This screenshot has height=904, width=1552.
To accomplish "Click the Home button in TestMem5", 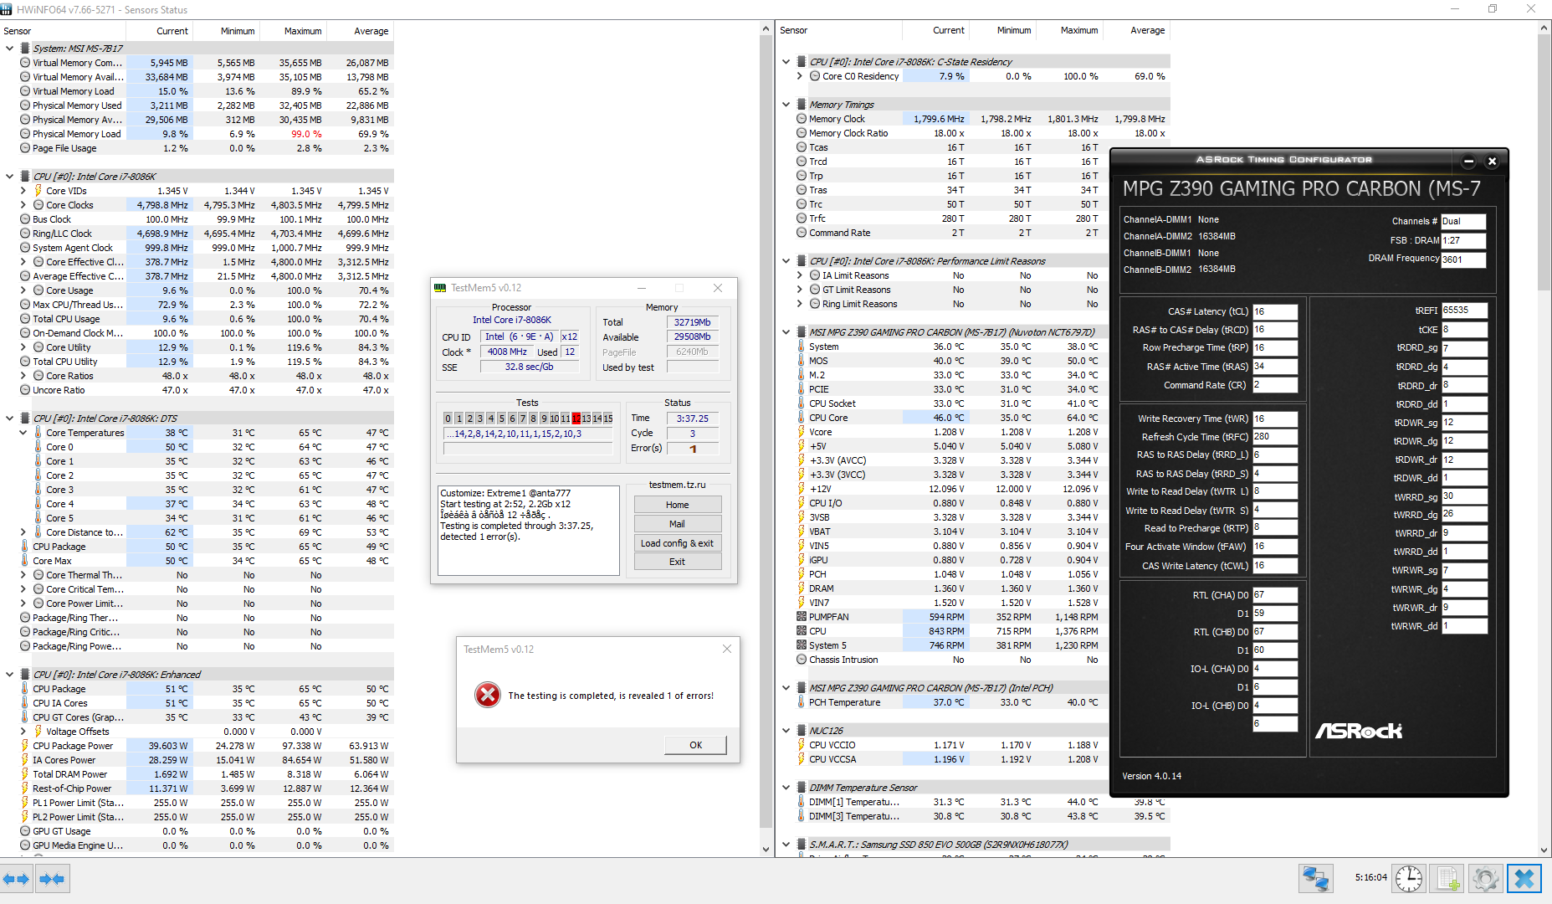I will point(678,505).
